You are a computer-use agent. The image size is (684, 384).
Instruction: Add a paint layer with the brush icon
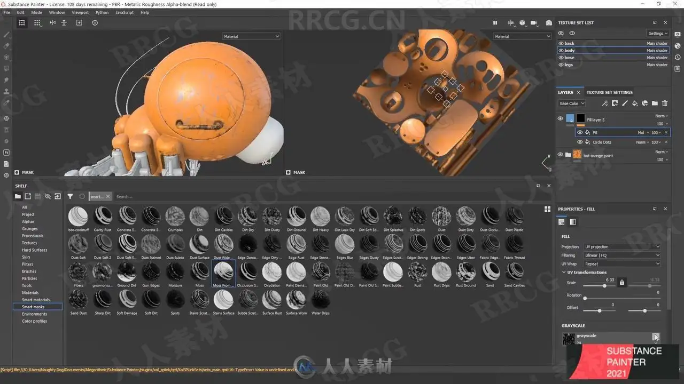625,103
